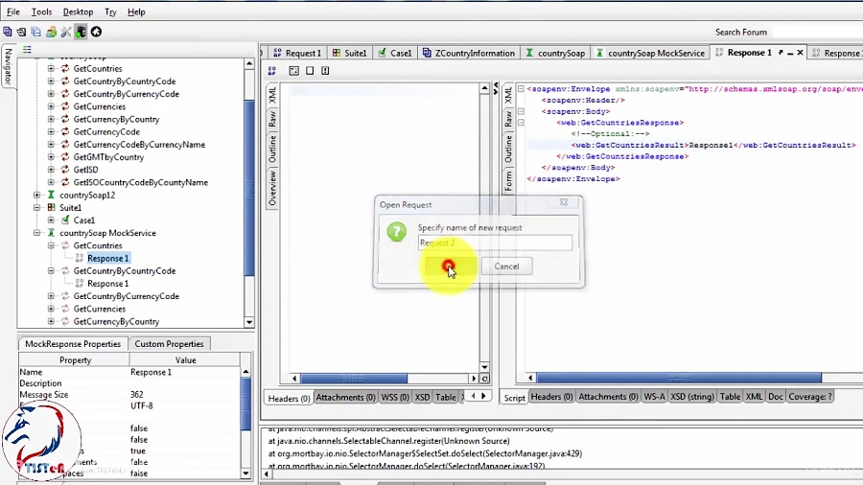Select Response 1 under mock GetCountries
This screenshot has height=485, width=863.
tap(107, 259)
